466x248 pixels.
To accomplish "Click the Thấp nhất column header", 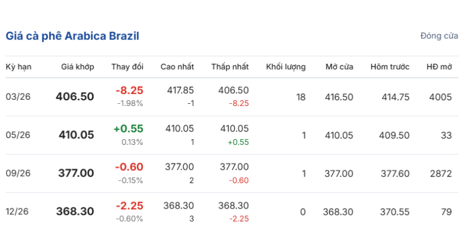I will coord(230,67).
